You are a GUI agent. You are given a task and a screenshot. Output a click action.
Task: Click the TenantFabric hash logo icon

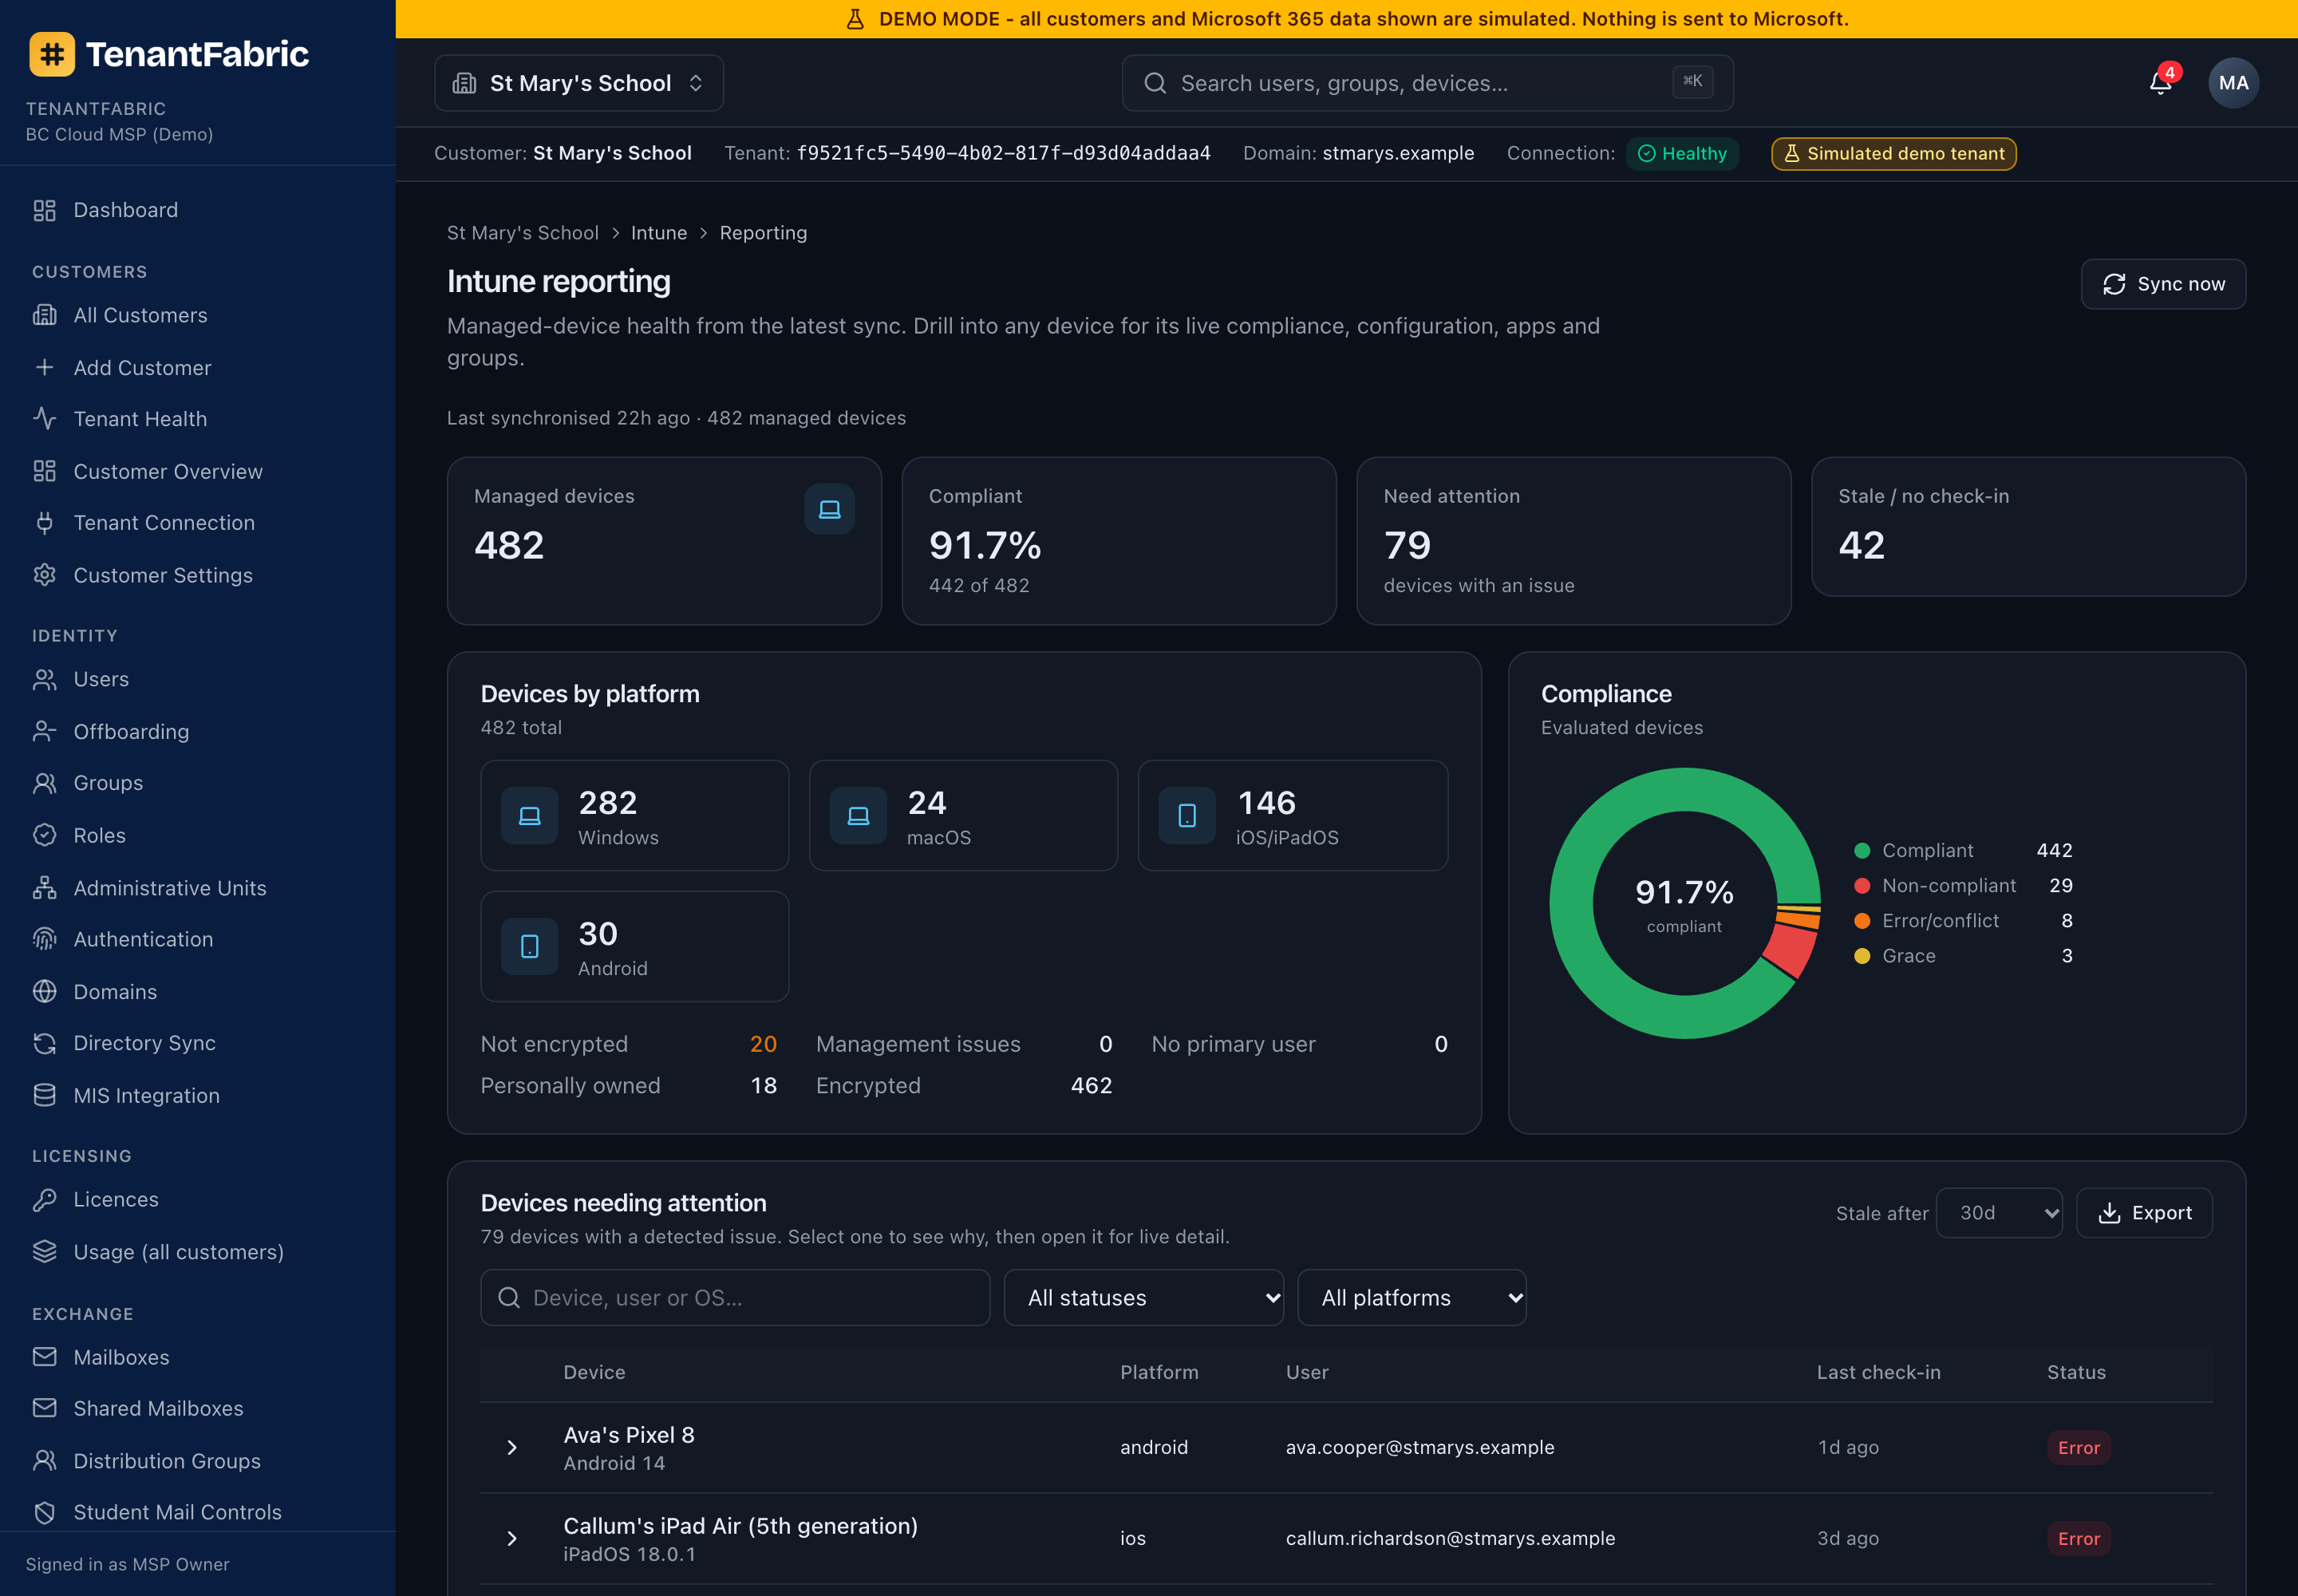[52, 54]
